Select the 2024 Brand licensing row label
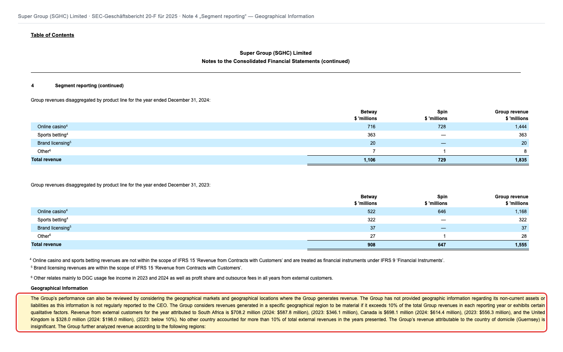The image size is (563, 352). [x=54, y=143]
